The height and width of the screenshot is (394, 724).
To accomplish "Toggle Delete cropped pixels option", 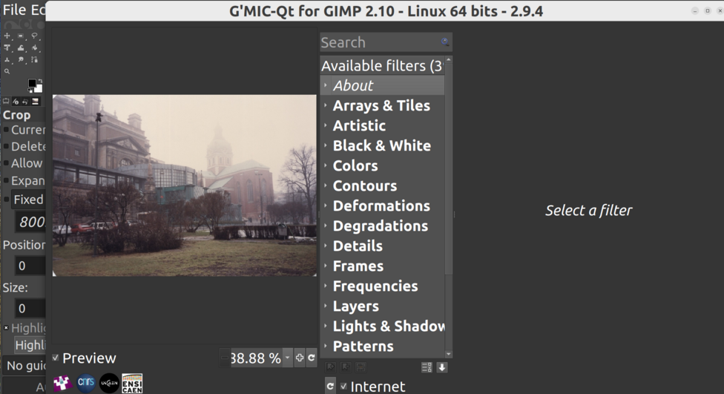I will 6,146.
